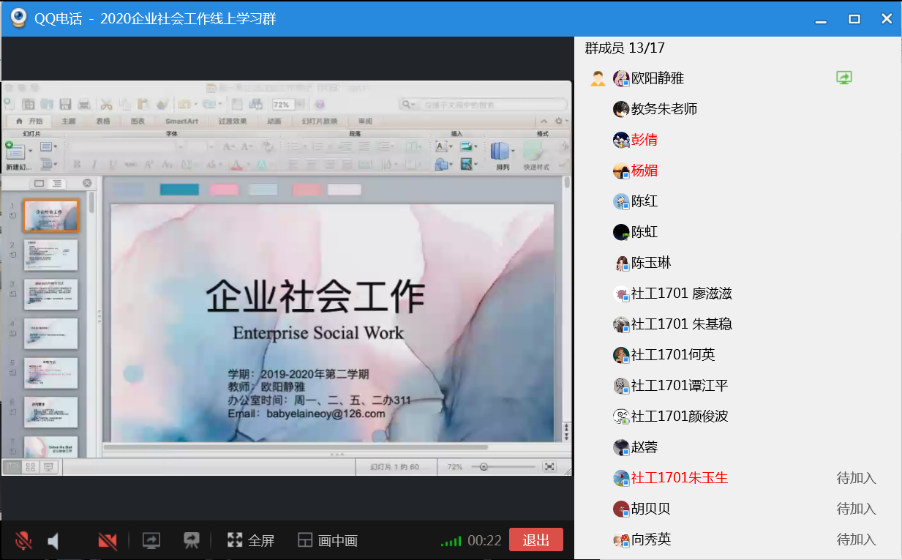Image resolution: width=902 pixels, height=560 pixels.
Task: Click the presentation whiteboard icon
Action: point(192,541)
